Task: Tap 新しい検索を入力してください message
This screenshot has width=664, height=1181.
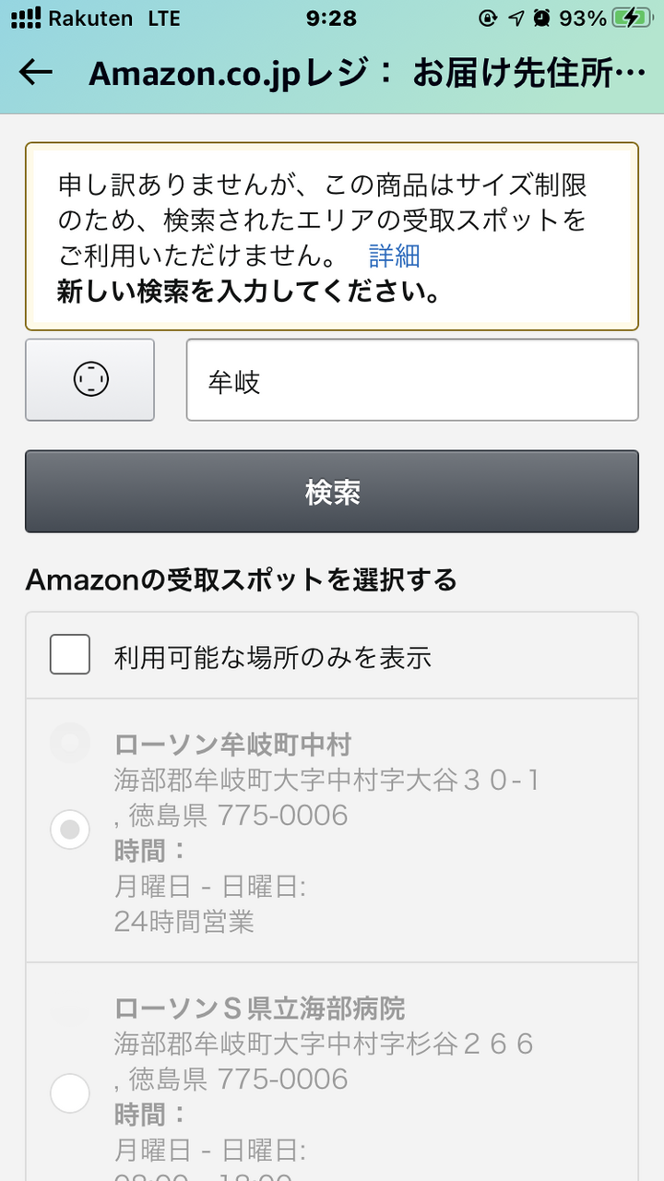Action: [x=248, y=292]
